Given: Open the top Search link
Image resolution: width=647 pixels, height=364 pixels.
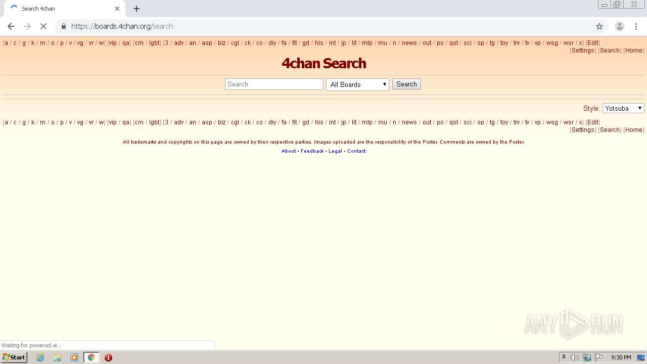Looking at the screenshot, I should tap(610, 51).
